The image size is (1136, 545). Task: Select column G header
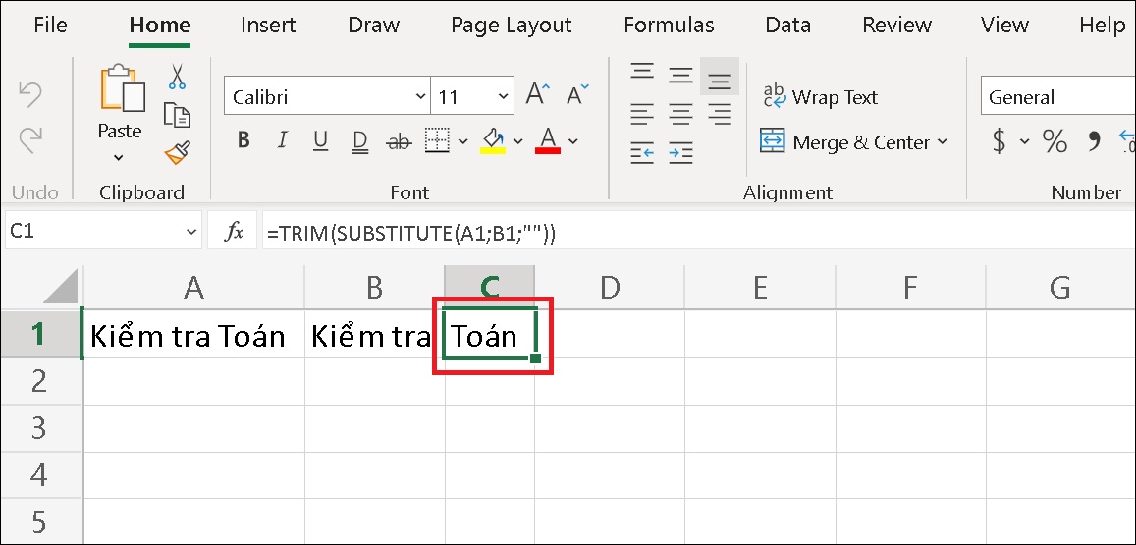coord(1060,287)
